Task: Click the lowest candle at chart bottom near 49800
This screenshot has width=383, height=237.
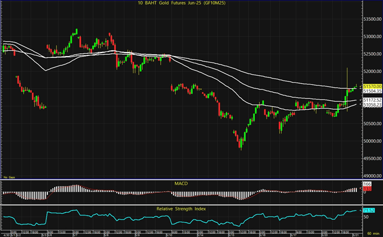Action: 240,145
